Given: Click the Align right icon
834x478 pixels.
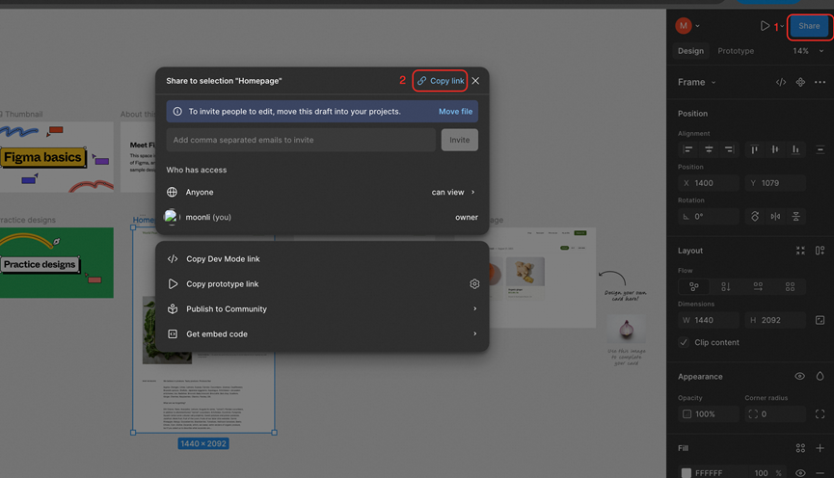Looking at the screenshot, I should [729, 149].
